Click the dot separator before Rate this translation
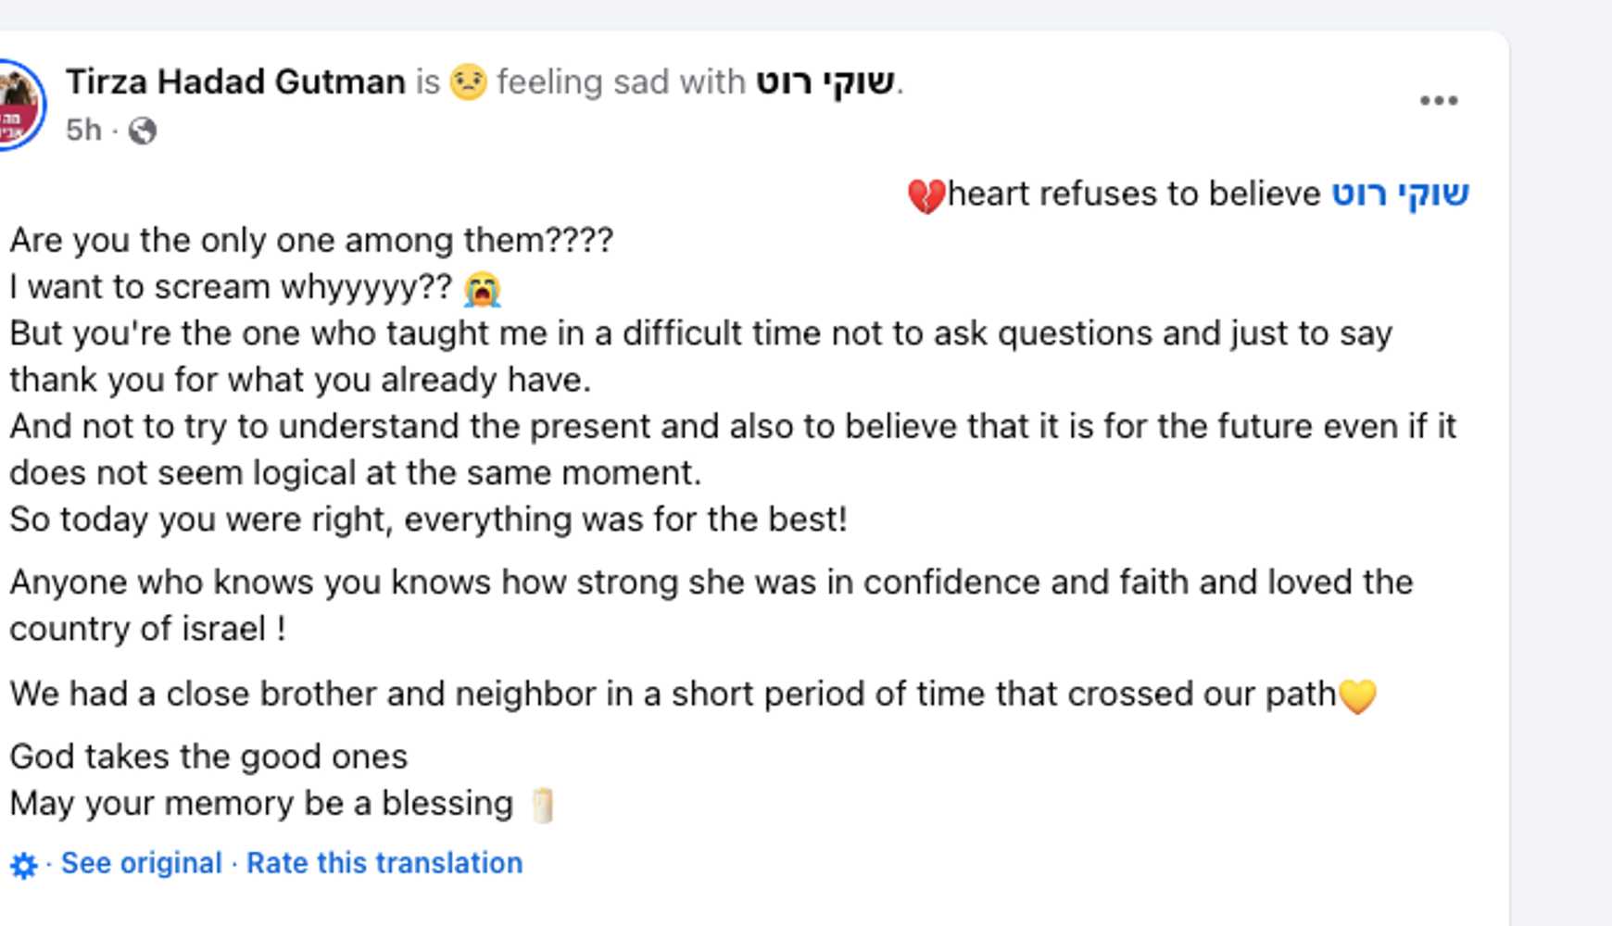This screenshot has width=1612, height=926. (x=231, y=862)
